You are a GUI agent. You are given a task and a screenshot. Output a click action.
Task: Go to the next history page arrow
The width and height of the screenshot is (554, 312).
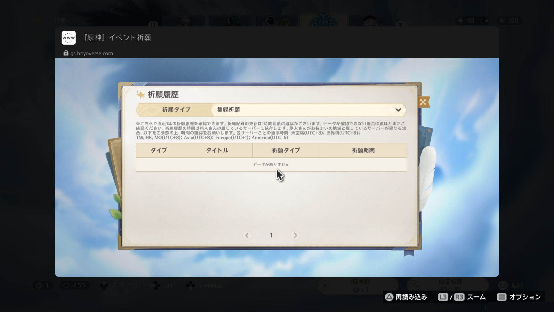point(295,235)
